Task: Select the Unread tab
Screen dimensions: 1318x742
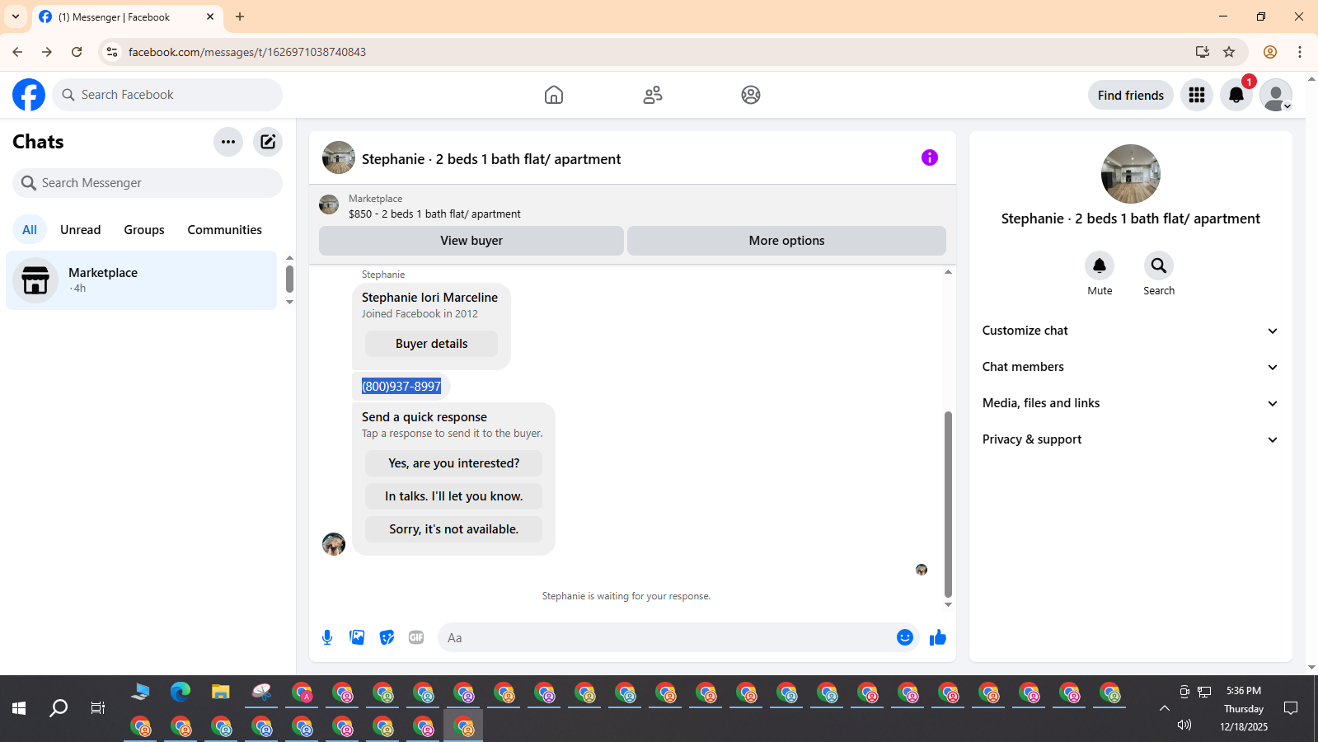Action: (81, 230)
